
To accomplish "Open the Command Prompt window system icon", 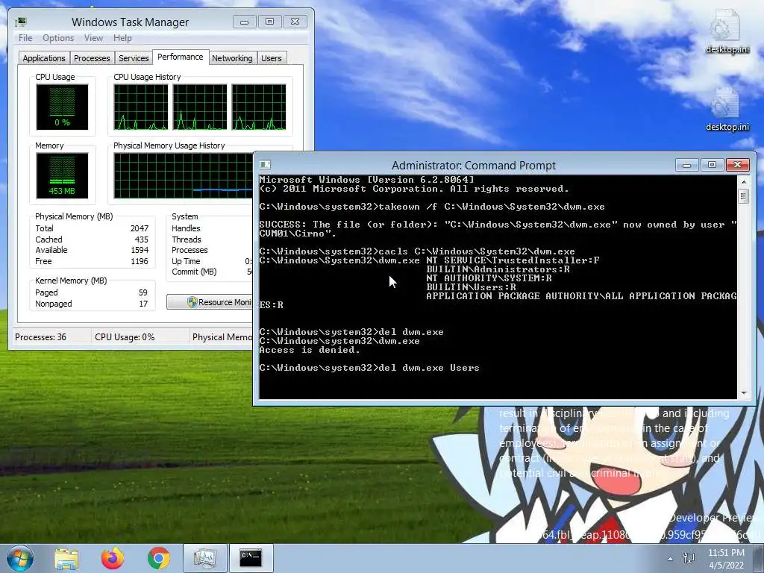I will click(265, 165).
